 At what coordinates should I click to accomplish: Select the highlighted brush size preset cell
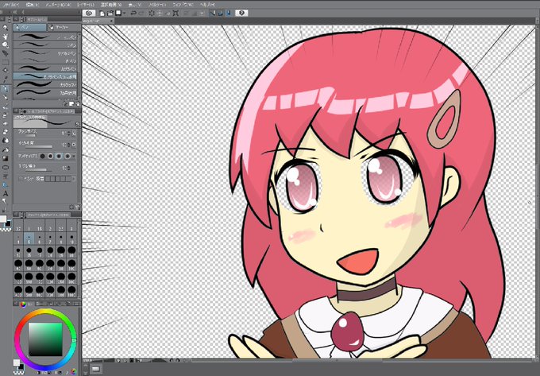coord(29,238)
